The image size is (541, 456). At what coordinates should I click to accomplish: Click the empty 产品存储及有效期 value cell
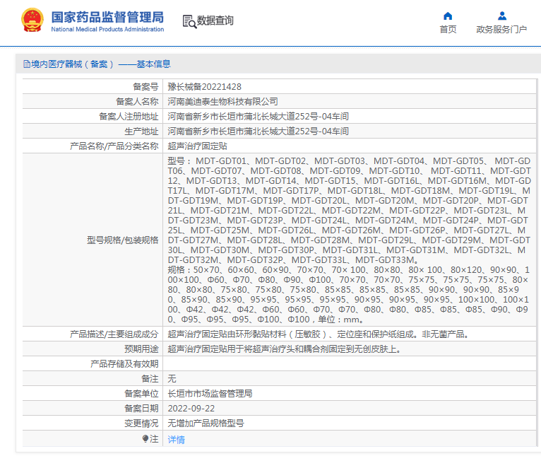coord(350,364)
